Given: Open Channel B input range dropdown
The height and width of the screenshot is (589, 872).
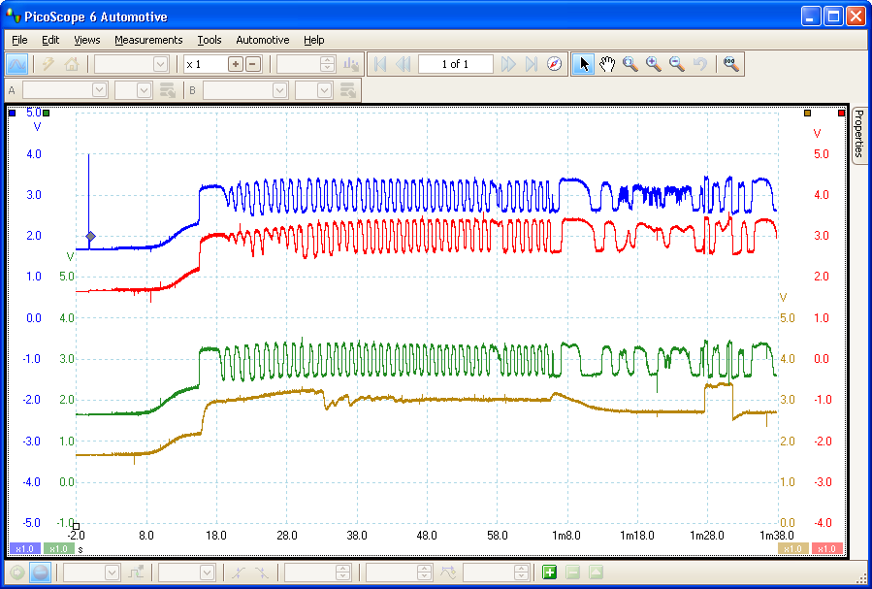Looking at the screenshot, I should click(x=279, y=90).
